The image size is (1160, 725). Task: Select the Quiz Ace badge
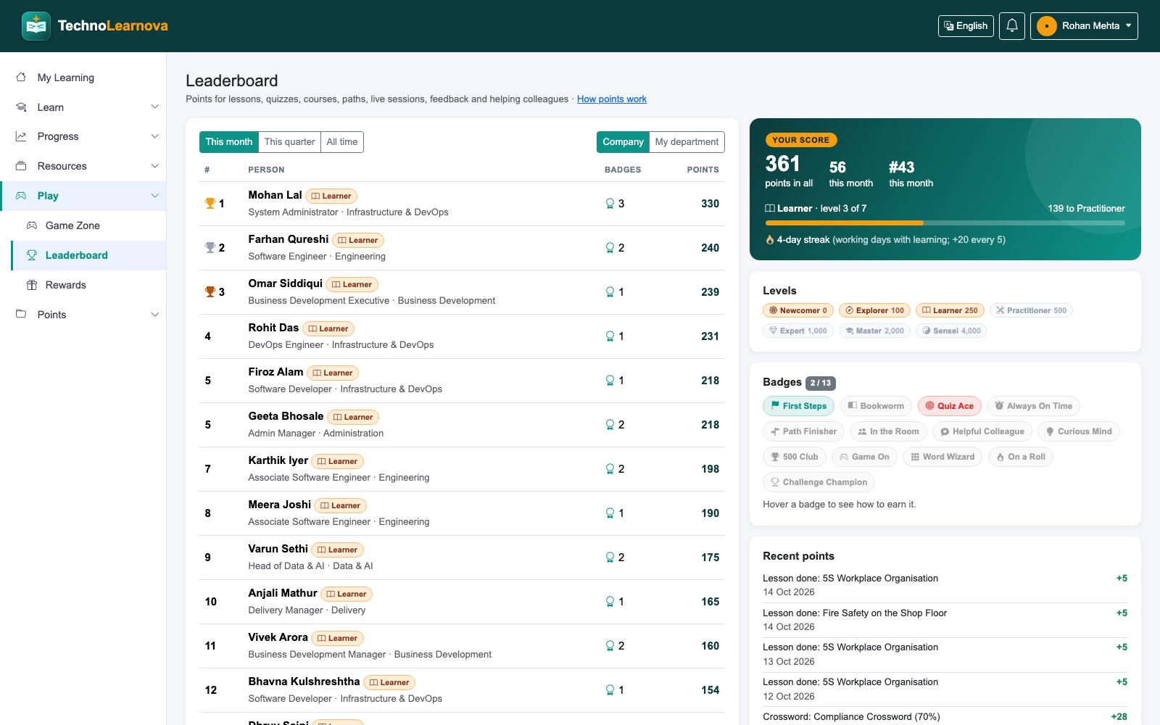pyautogui.click(x=950, y=406)
